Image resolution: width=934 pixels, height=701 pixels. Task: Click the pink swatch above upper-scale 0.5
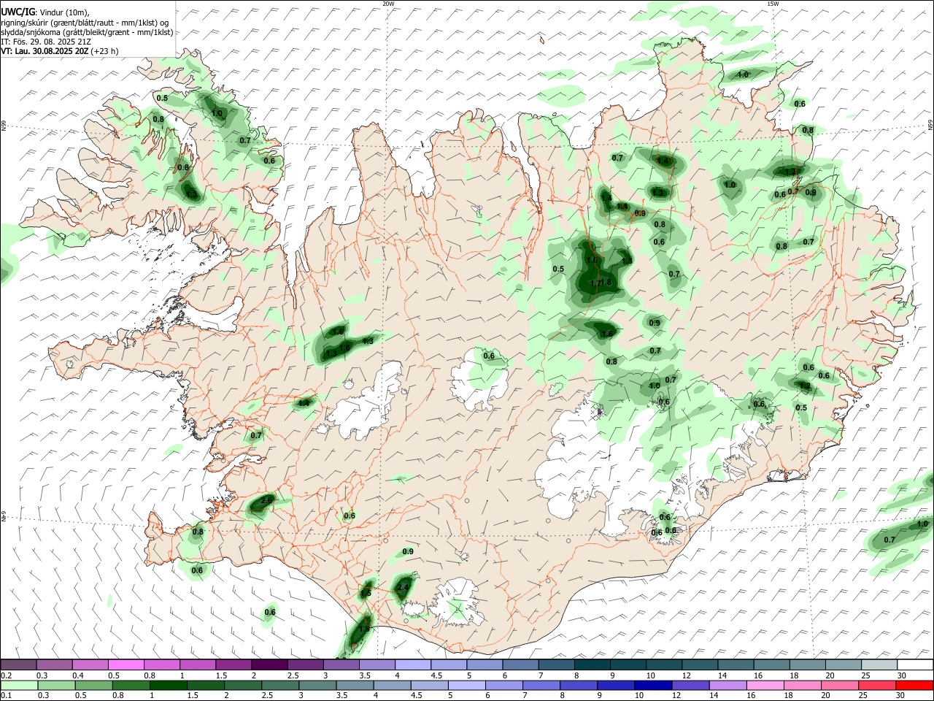[126, 665]
